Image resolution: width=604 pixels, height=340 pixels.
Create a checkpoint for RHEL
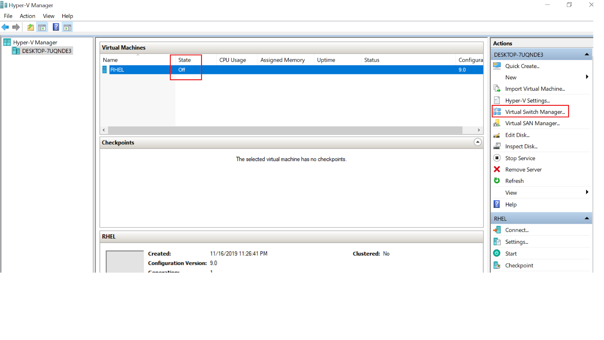pos(519,265)
